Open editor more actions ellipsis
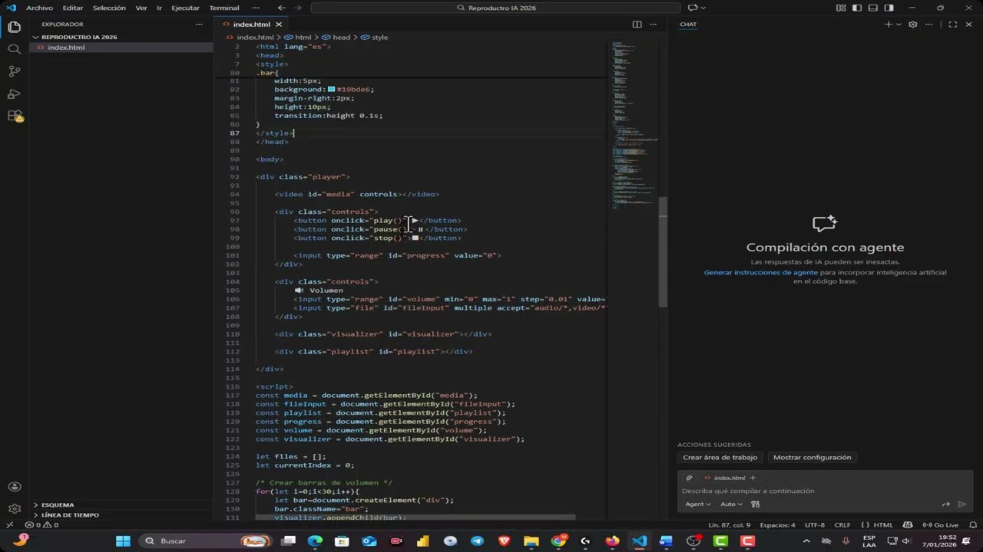This screenshot has width=983, height=552. point(654,25)
